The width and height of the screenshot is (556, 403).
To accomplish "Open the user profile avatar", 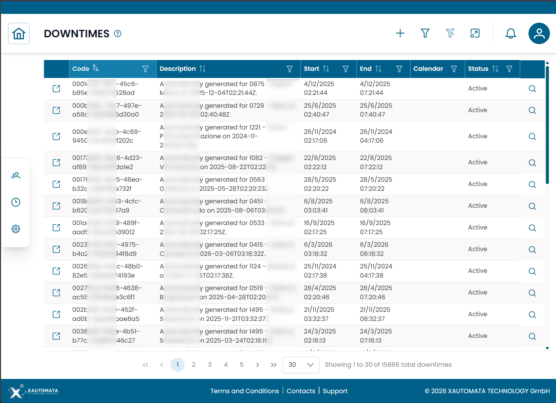I will pos(539,33).
